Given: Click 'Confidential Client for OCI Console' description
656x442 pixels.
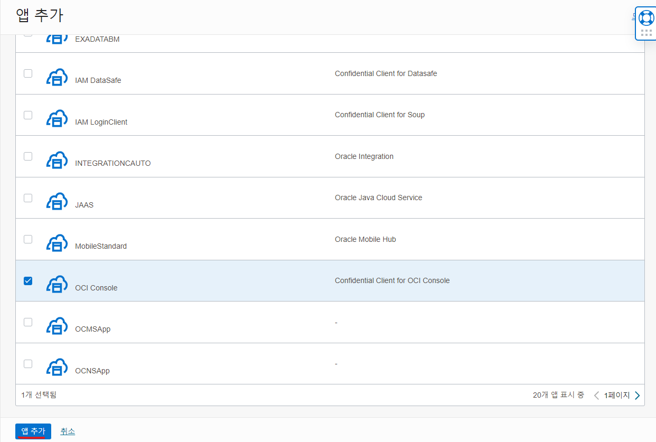Looking at the screenshot, I should click(x=392, y=280).
